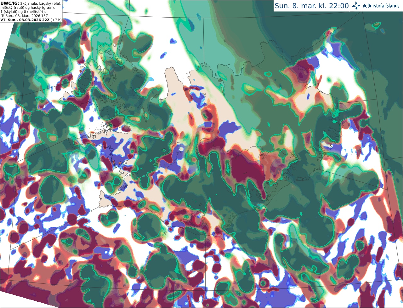The image size is (403, 308).
Task: Click the "1 (skýjað) og 0 (heiðskírt)." legend line
Action: click(x=23, y=11)
